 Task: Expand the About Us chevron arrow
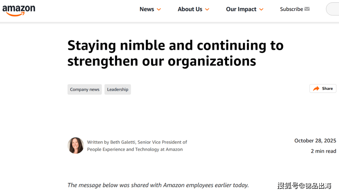pyautogui.click(x=207, y=10)
